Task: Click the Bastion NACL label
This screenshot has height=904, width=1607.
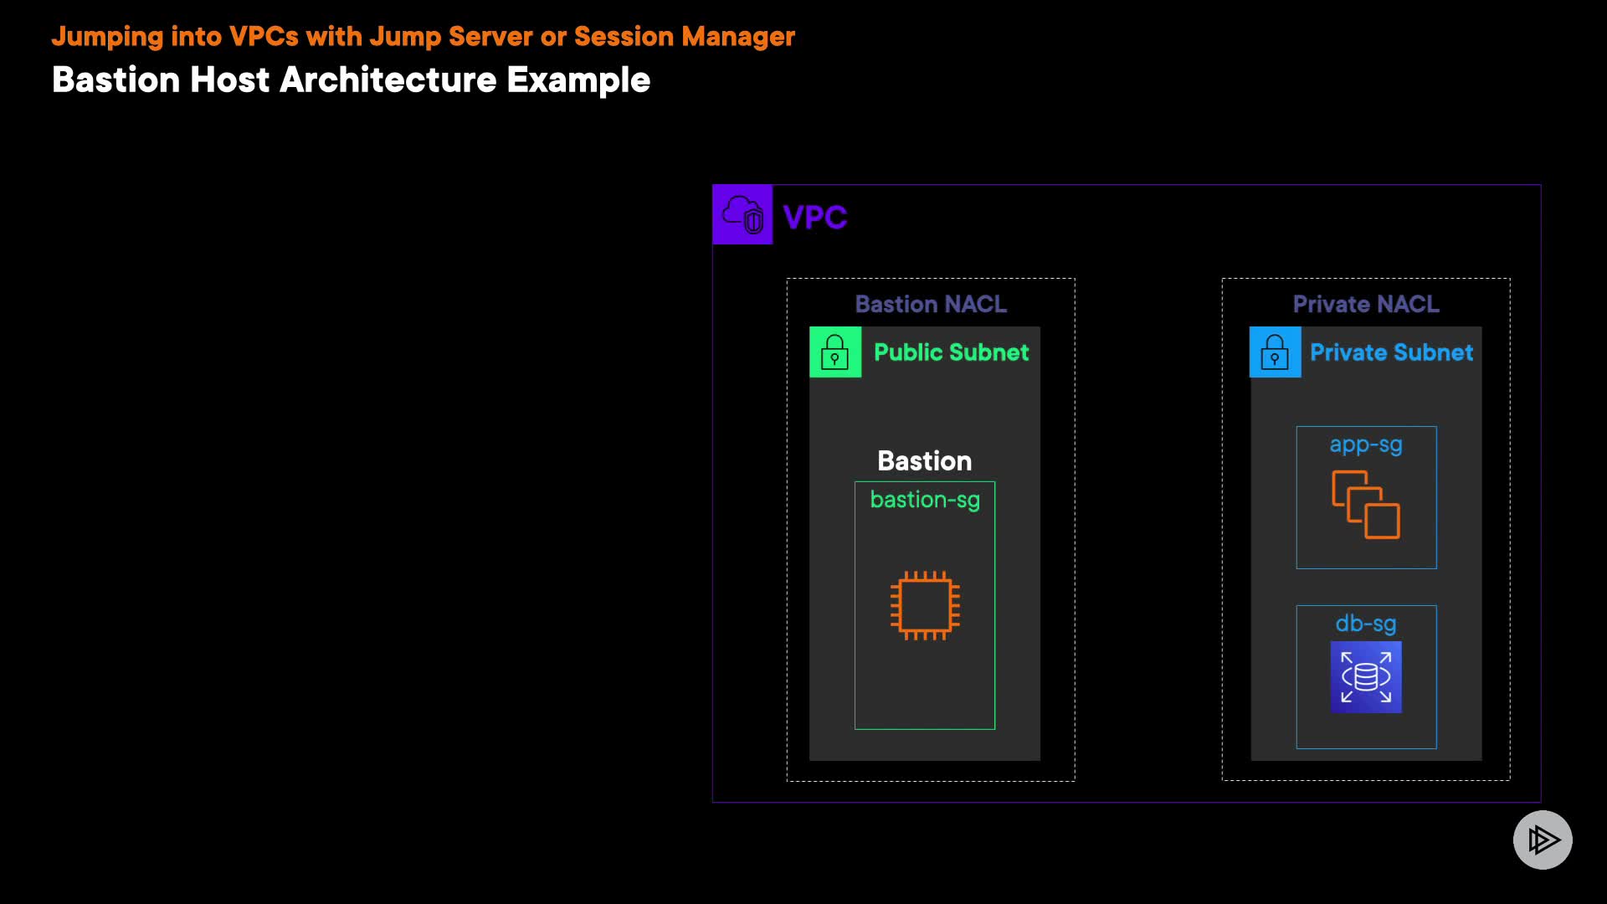Action: [931, 304]
